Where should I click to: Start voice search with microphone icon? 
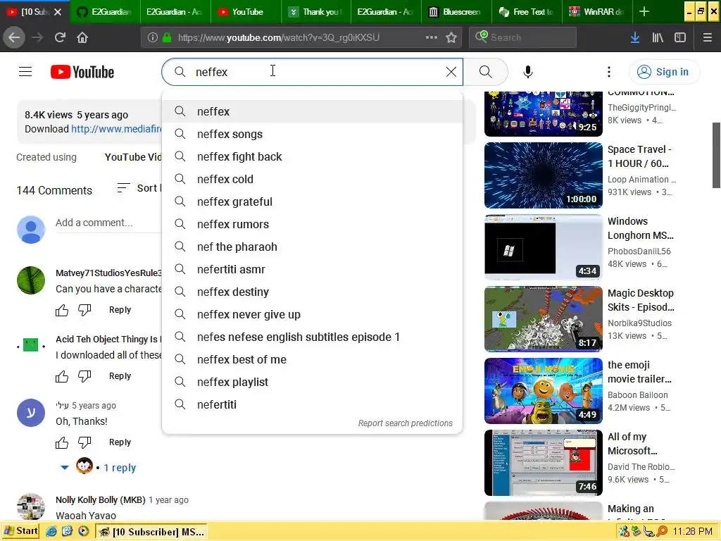coord(528,72)
